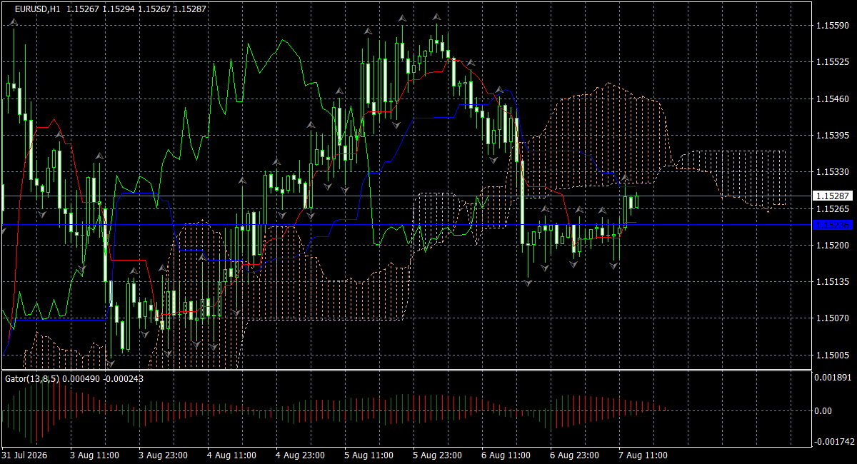Click the Gator value -0.000243
This screenshot has height=464, width=857.
point(123,378)
